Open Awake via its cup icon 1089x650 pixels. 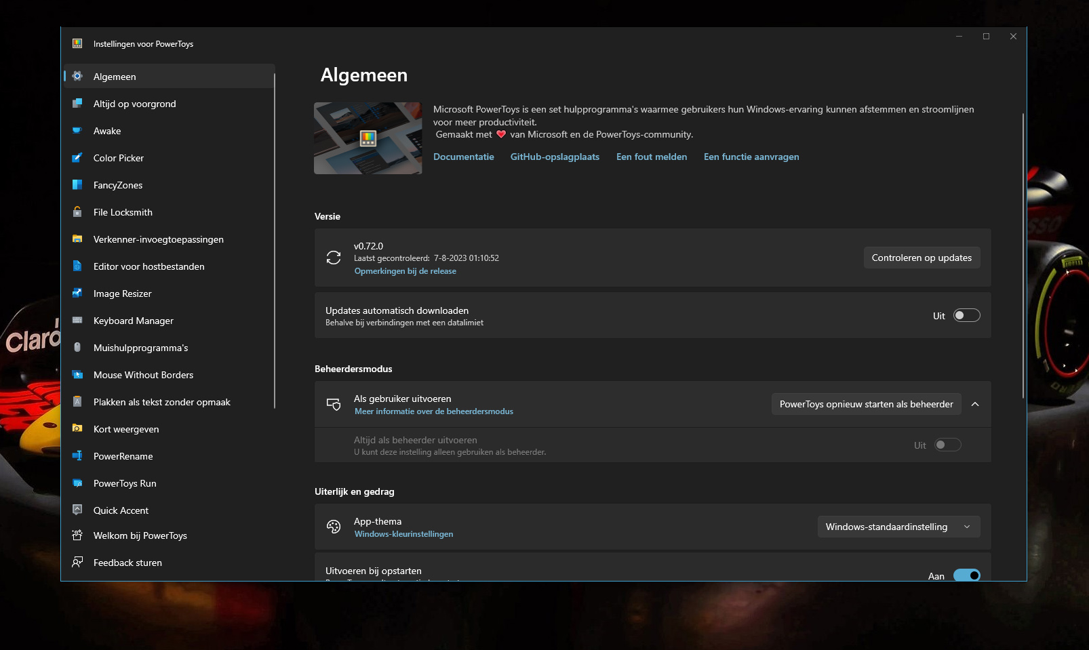click(x=78, y=131)
